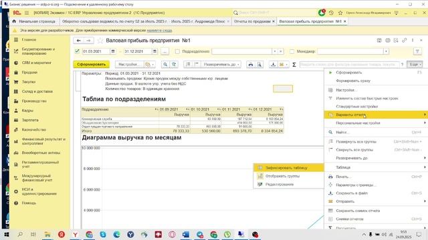The width and height of the screenshot is (428, 240).
Task: Click Итого row label in table
Action: coord(87,131)
